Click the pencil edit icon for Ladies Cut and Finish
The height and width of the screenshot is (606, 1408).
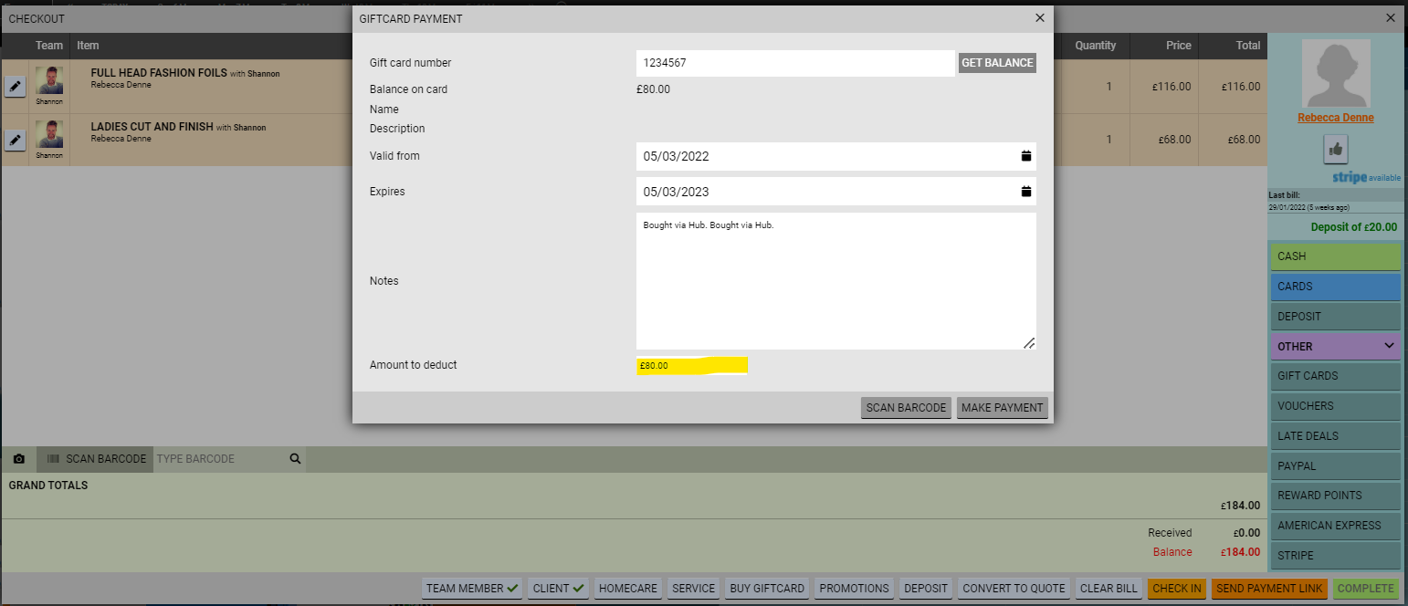(x=15, y=140)
